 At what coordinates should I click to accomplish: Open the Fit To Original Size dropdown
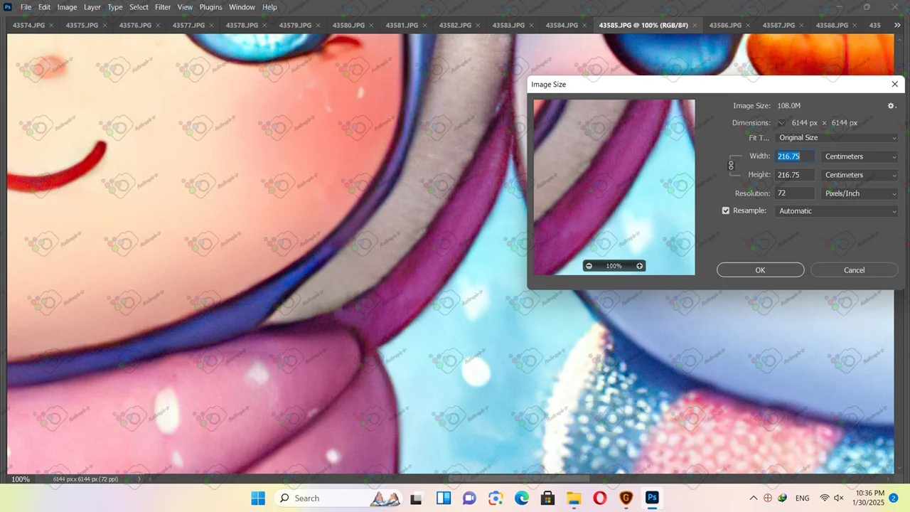(837, 138)
